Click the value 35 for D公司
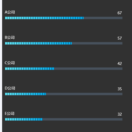This screenshot has width=132, height=132. [x=120, y=89]
